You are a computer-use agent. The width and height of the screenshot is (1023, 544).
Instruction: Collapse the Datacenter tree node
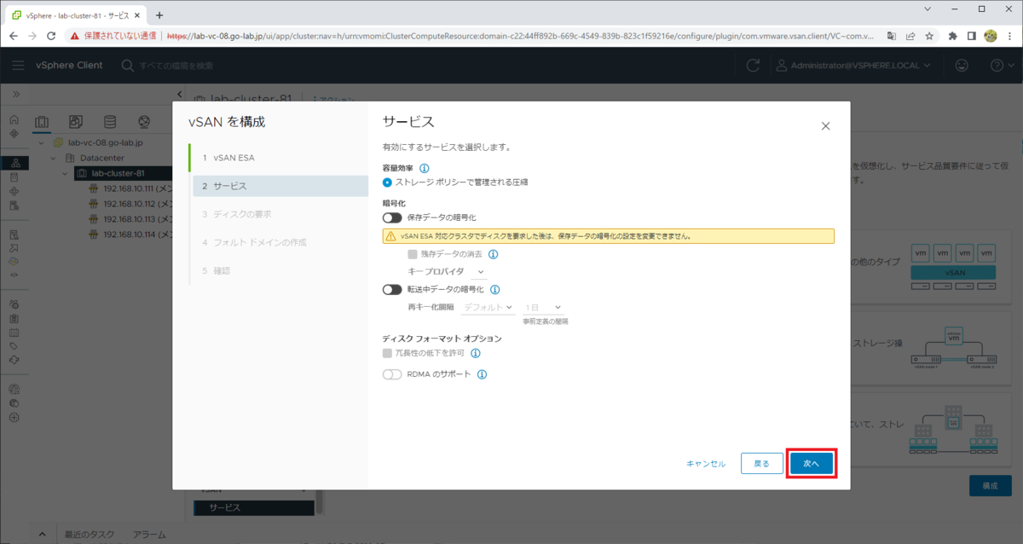[52, 158]
